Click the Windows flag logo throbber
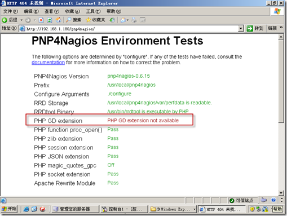Image resolution: width=287 pixels, height=216 pixels. pyautogui.click(x=277, y=11)
